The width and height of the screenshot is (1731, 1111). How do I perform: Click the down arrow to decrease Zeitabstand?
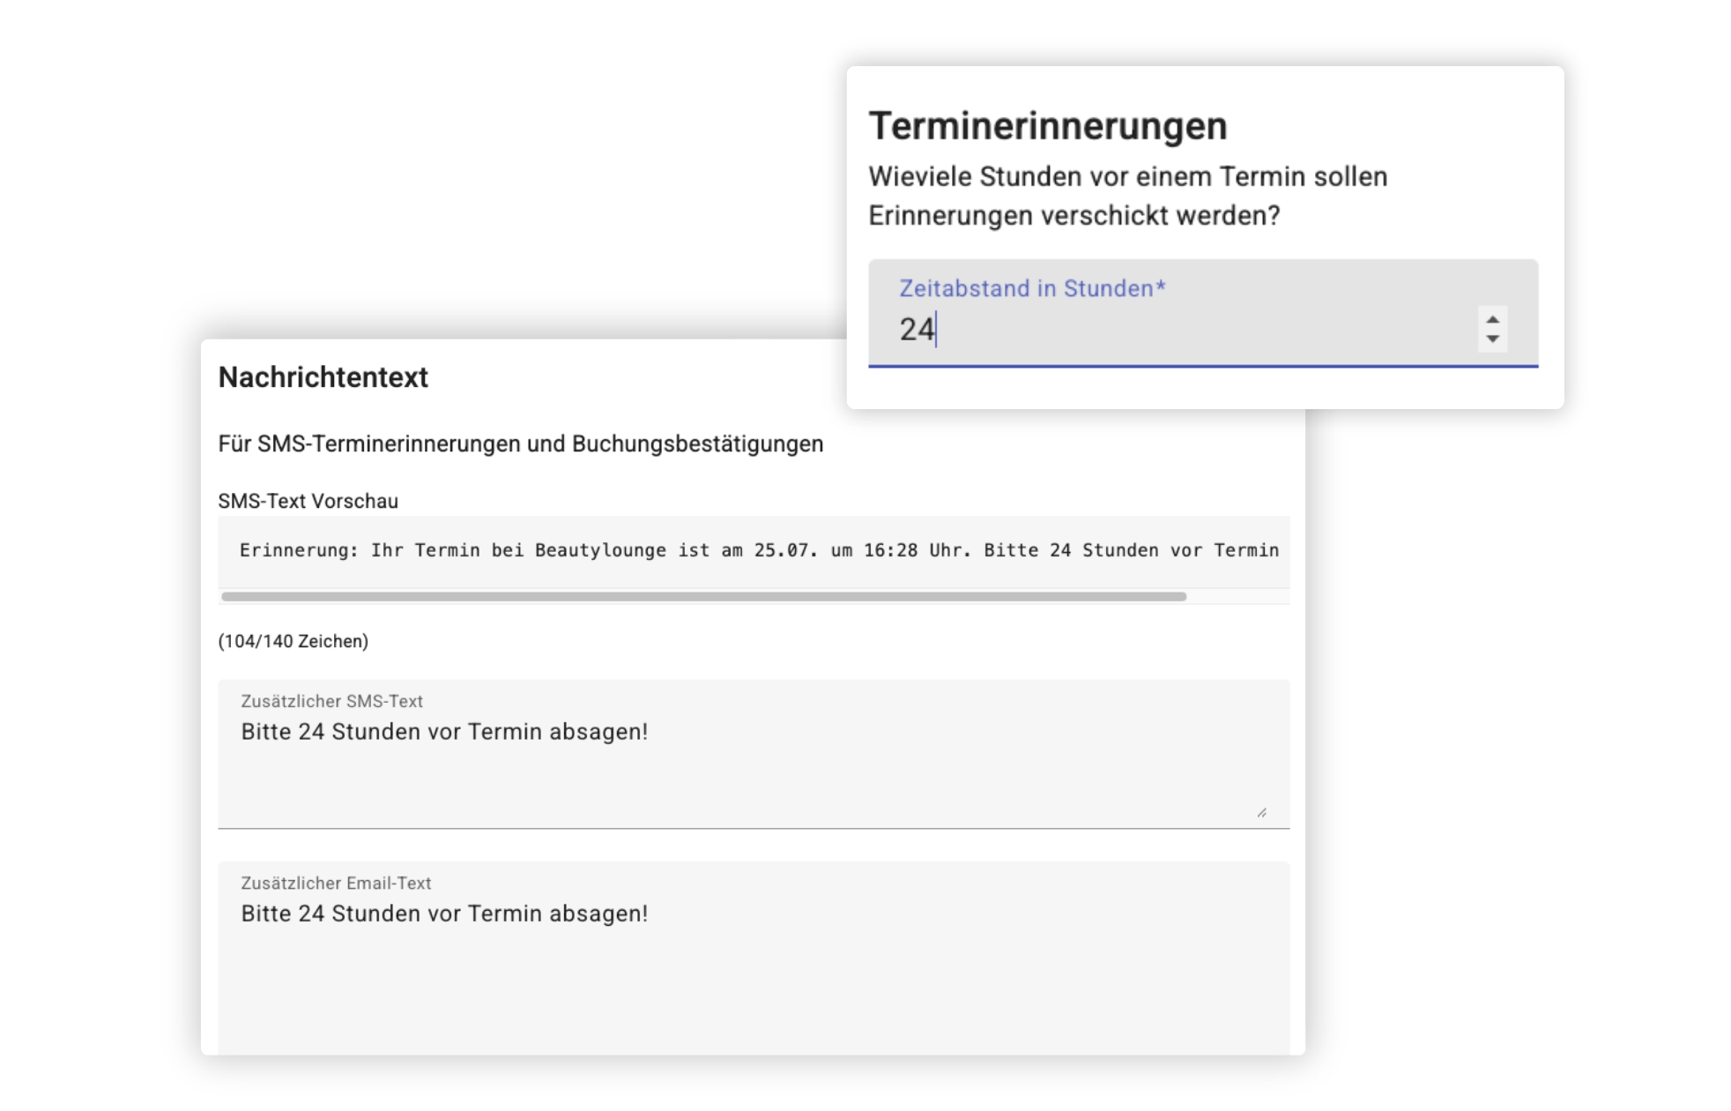coord(1491,339)
